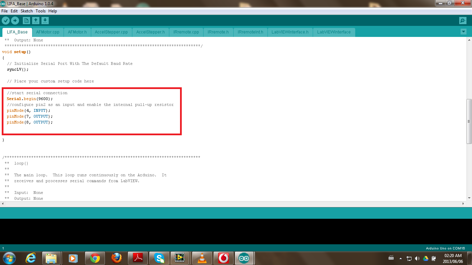Open the Help menu
Viewport: 472px width, 265px height.
point(53,11)
